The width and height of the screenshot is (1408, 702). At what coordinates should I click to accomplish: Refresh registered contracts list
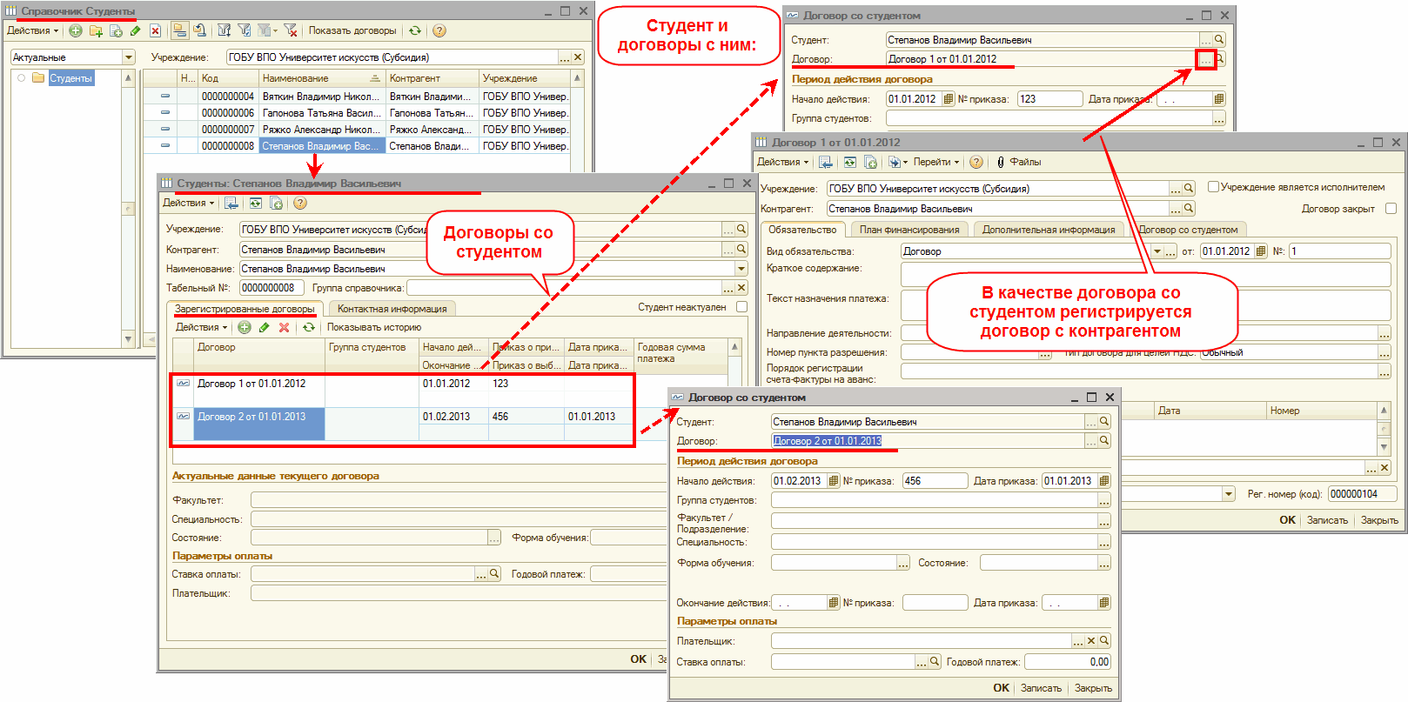click(x=309, y=327)
